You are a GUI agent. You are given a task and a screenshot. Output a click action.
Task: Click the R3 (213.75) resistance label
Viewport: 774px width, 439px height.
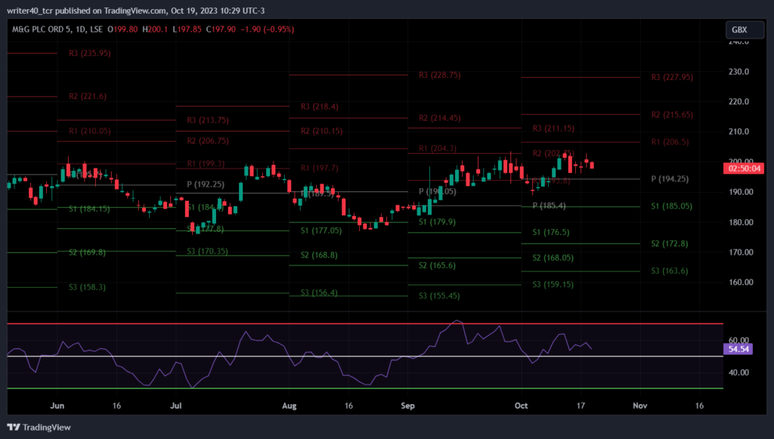208,120
